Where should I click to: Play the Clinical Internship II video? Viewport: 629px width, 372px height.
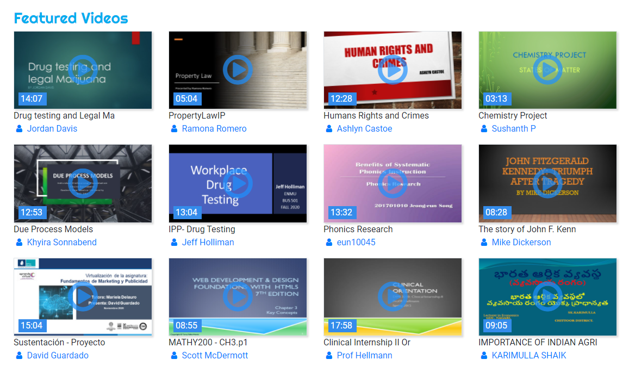[x=393, y=296]
